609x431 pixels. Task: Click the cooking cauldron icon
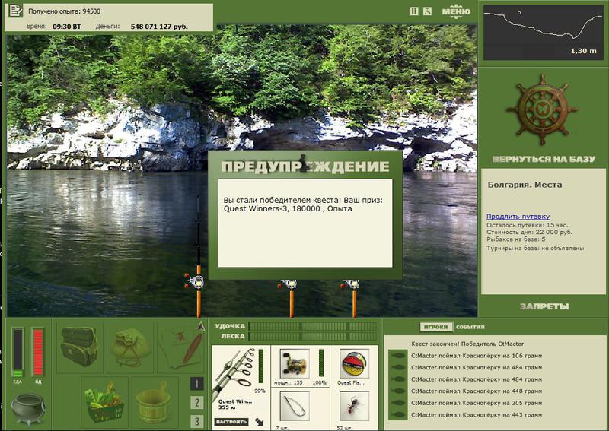[27, 409]
